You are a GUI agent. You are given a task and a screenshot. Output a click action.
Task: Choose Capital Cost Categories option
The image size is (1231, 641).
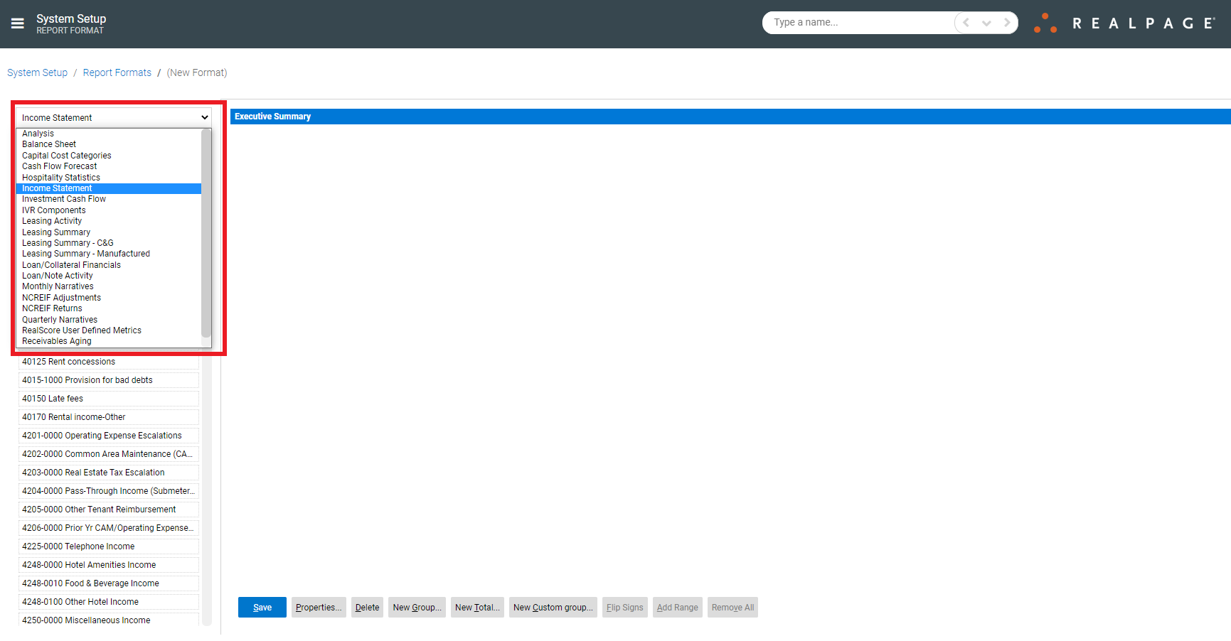(109, 156)
